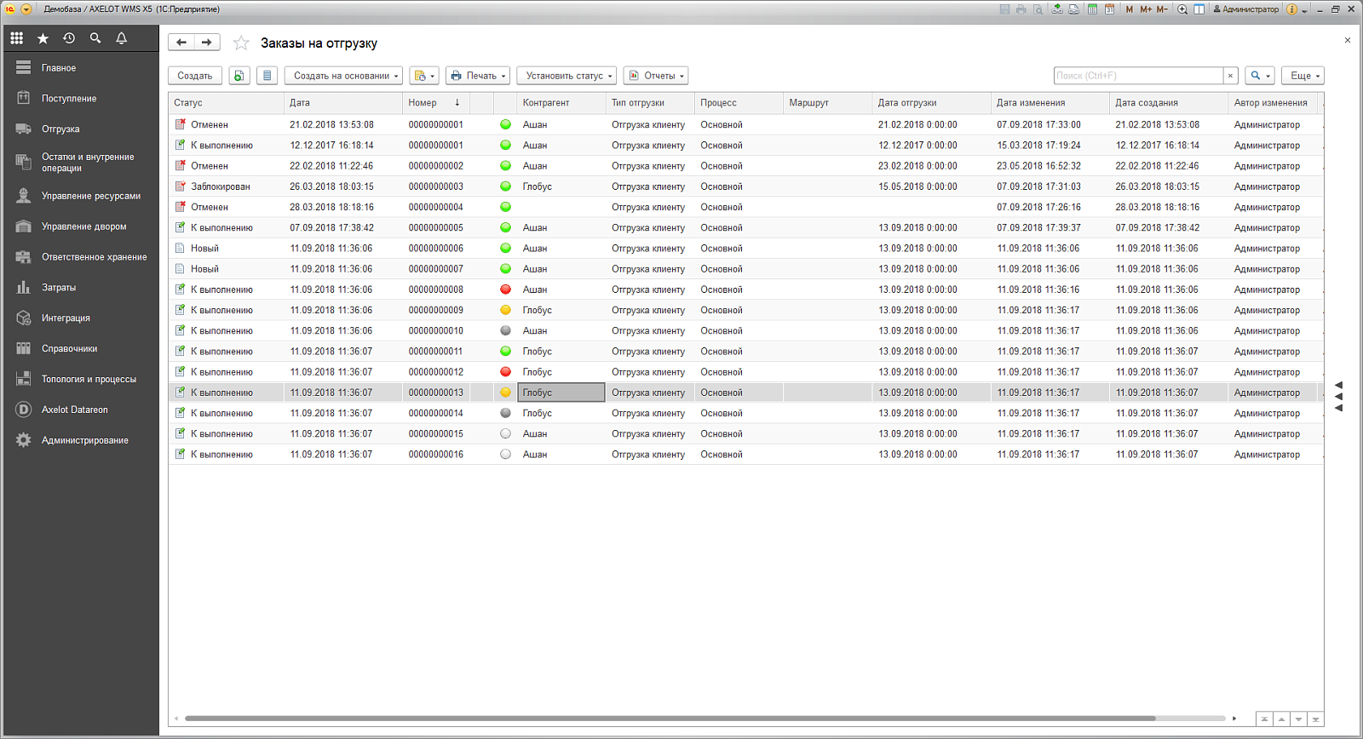Open search options magnifier dropdown
The width and height of the screenshot is (1363, 739).
pyautogui.click(x=1260, y=76)
